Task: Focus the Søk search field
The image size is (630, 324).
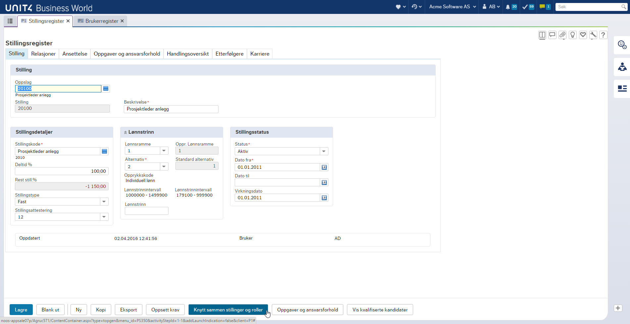Action: pos(588,7)
